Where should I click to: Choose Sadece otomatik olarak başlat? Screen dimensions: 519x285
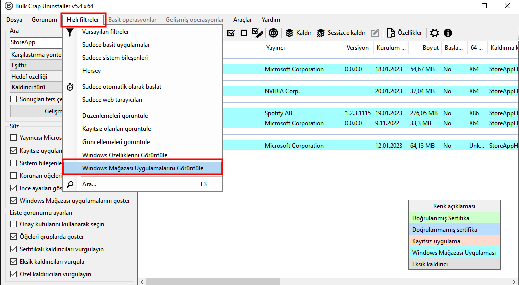pyautogui.click(x=142, y=87)
